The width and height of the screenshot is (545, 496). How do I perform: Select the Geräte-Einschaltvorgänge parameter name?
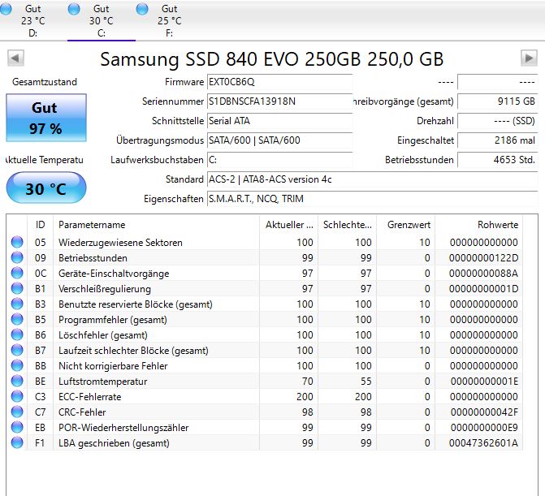click(114, 274)
